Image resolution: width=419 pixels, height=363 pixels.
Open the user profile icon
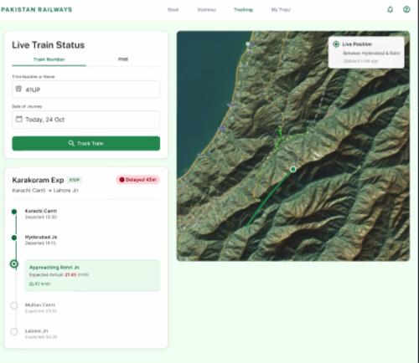tap(406, 9)
